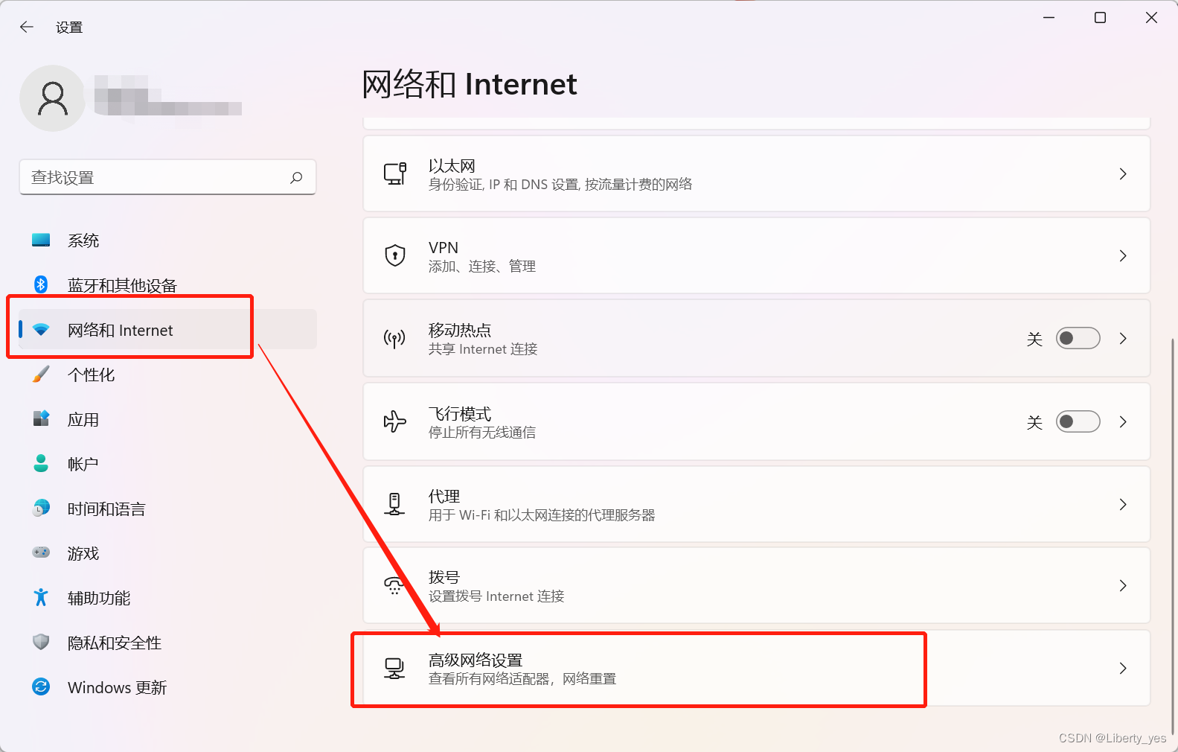This screenshot has width=1178, height=752.
Task: Open 辅助功能 in the sidebar
Action: point(167,597)
